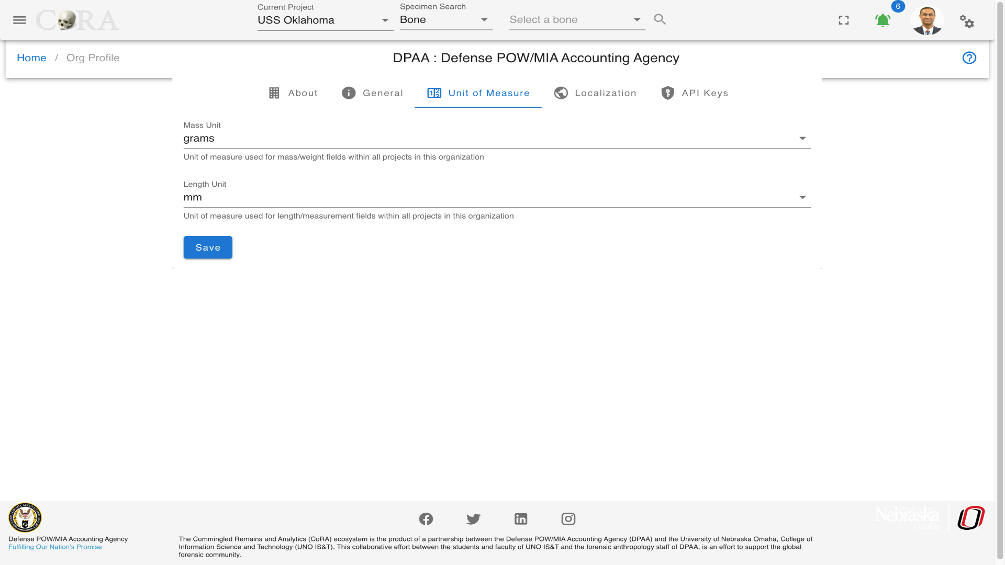
Task: Expand the Current Project dropdown
Action: pos(325,20)
